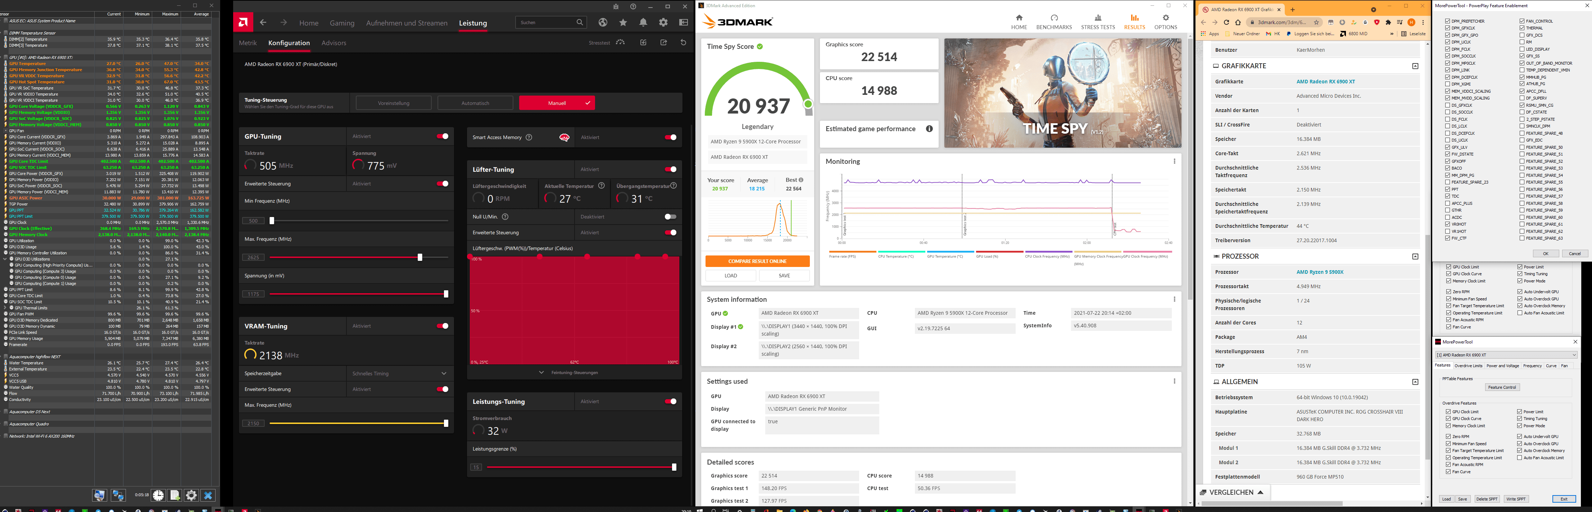Reset tuning with the circular arrow icon
This screenshot has width=1592, height=512.
pos(683,42)
